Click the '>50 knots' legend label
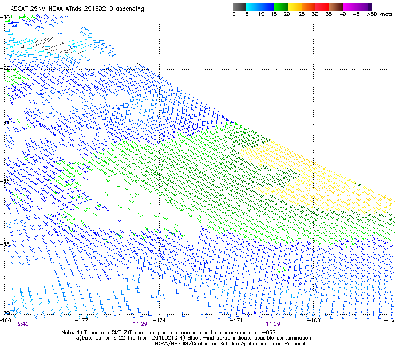 point(380,14)
